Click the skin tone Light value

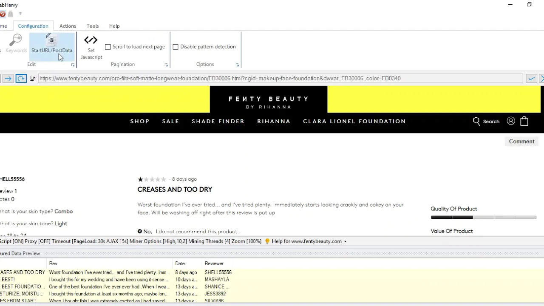coord(61,224)
